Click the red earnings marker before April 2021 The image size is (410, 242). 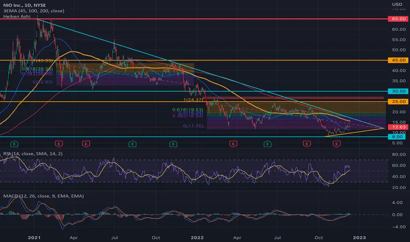(59, 144)
